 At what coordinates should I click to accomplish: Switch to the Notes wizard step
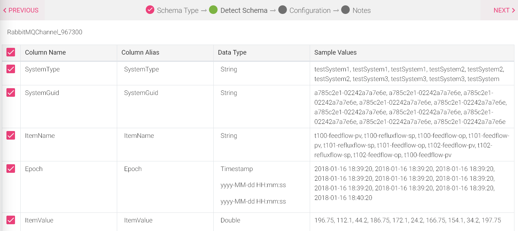361,10
